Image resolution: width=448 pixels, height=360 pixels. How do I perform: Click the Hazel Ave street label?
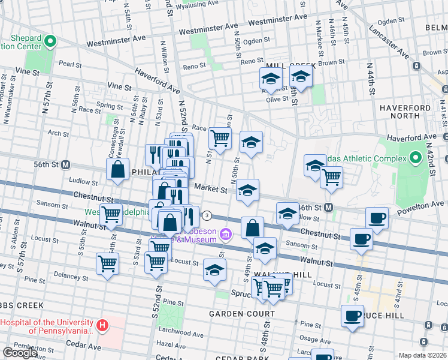pyautogui.click(x=171, y=344)
